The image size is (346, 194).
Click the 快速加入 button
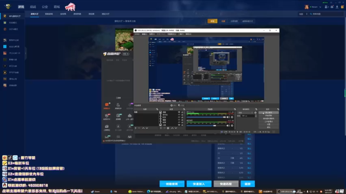[x=199, y=184]
